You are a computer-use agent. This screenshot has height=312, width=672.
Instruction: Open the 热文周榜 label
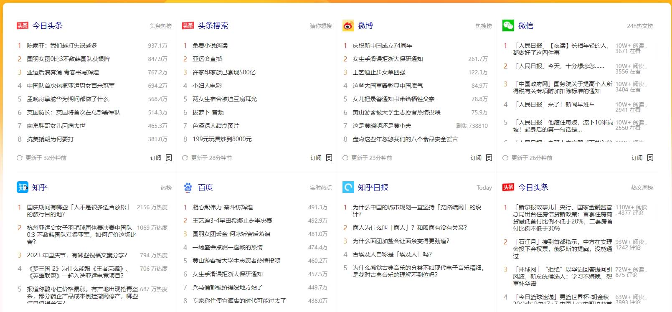[642, 188]
